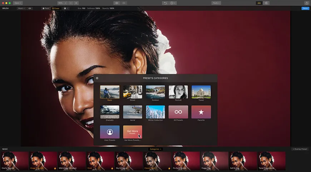Apply the Foggy Day preset thumbnail
Viewport: 311px width, 172px height.
tap(214, 161)
